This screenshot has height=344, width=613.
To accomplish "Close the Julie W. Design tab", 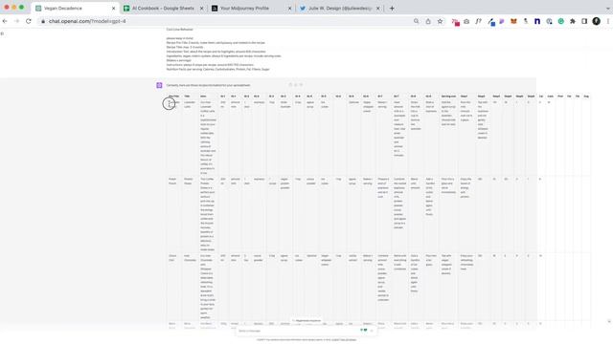I will click(378, 9).
